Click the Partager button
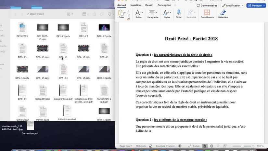 255,6
